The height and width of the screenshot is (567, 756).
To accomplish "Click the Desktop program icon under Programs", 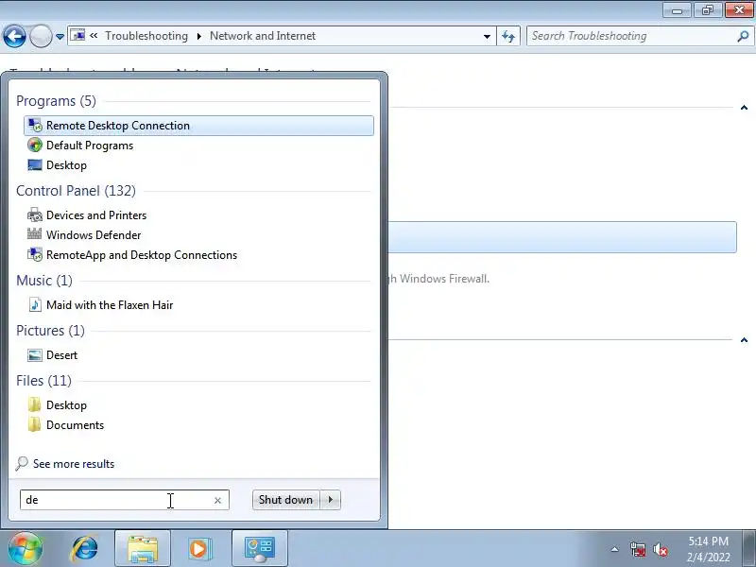I will [35, 164].
